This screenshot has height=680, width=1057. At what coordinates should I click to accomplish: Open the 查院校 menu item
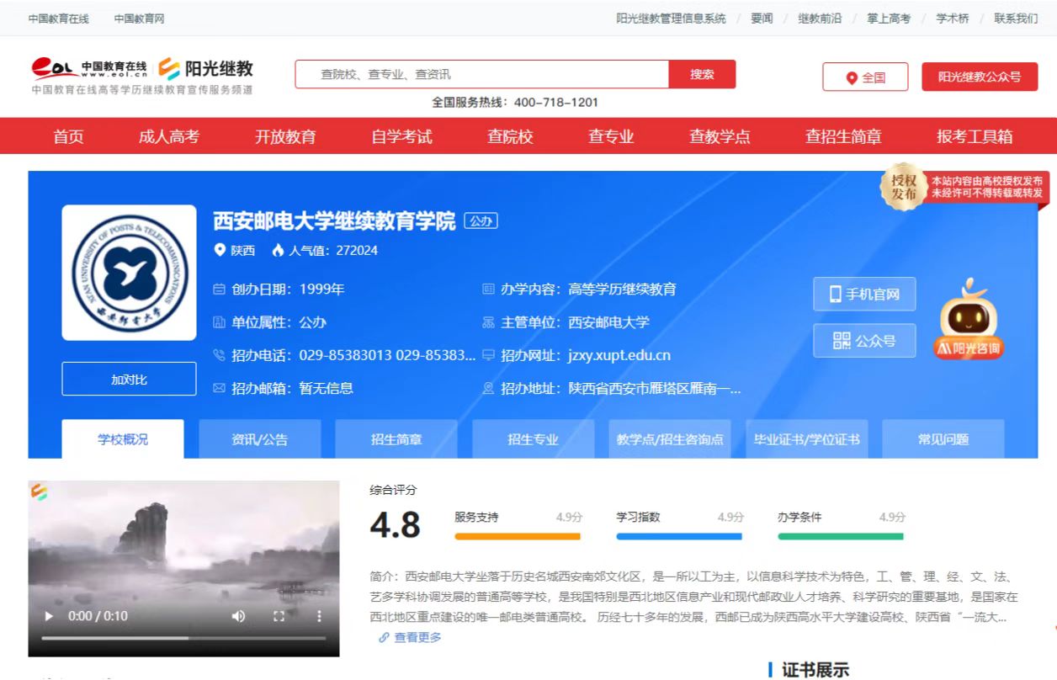tap(510, 136)
